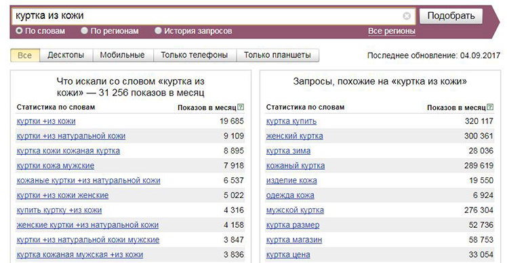507x263 pixels.
Task: Switch to the Мобильные tab
Action: click(x=122, y=55)
